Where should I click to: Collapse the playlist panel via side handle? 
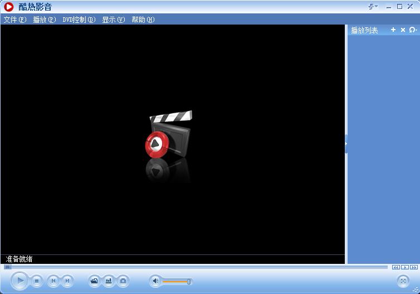coord(346,144)
